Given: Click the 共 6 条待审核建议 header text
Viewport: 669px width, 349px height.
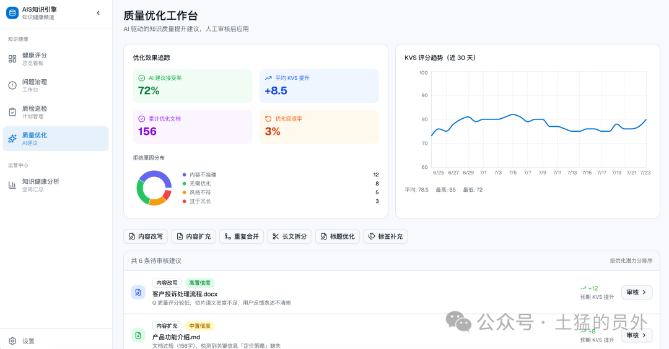Looking at the screenshot, I should click(x=156, y=261).
